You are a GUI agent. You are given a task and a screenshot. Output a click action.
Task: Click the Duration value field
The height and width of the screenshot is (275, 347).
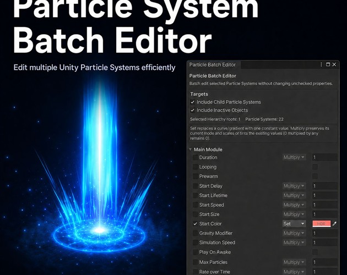pyautogui.click(x=324, y=157)
